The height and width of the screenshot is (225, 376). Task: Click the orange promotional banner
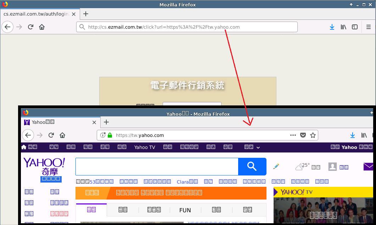[x=171, y=193]
